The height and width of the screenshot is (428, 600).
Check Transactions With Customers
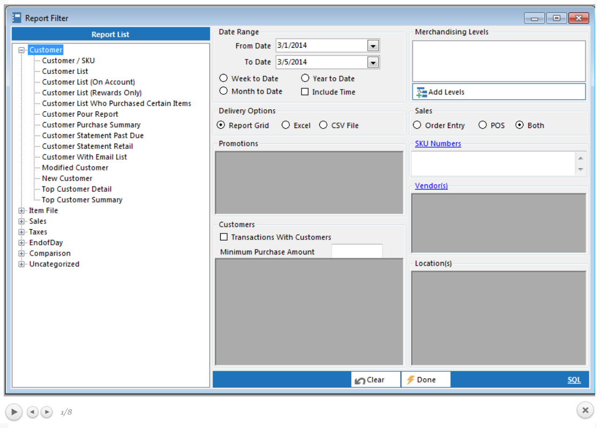[224, 237]
